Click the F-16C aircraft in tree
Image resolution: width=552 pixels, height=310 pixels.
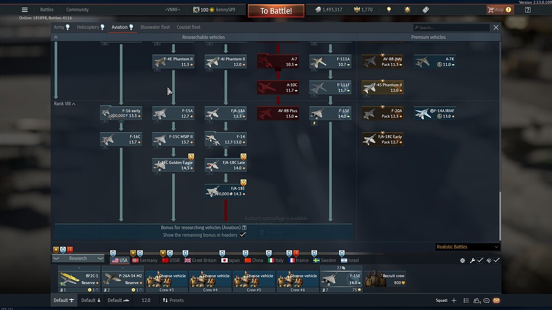point(121,139)
